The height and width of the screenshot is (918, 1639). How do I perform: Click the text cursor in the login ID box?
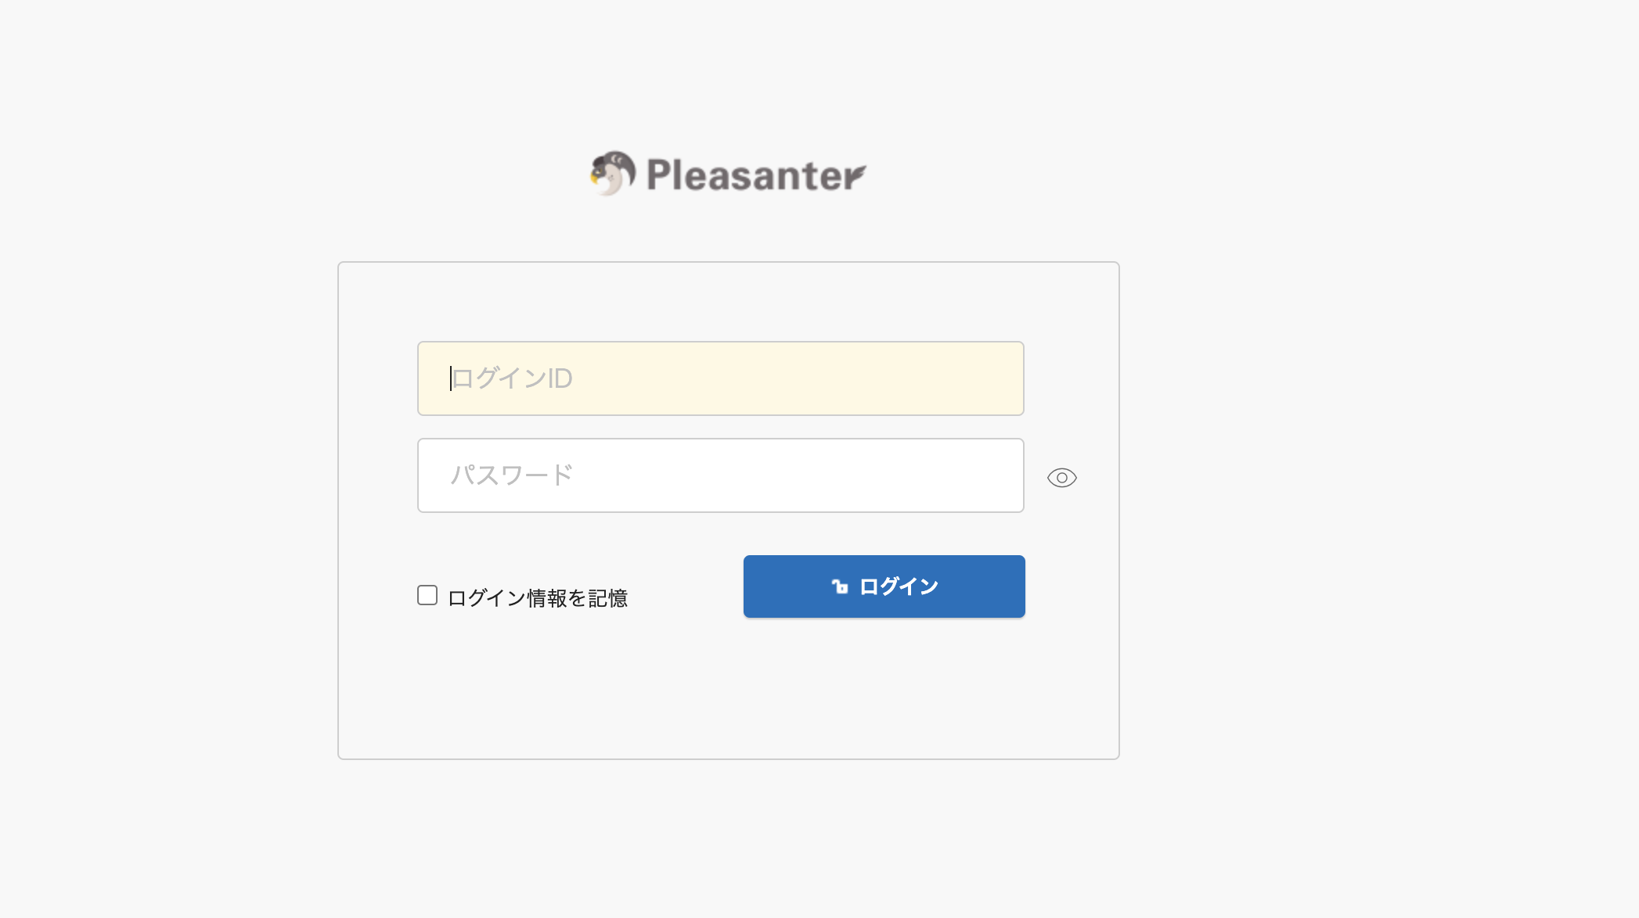452,378
